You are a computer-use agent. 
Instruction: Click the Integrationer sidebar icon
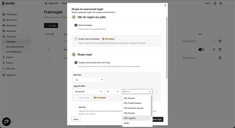point(4,25)
